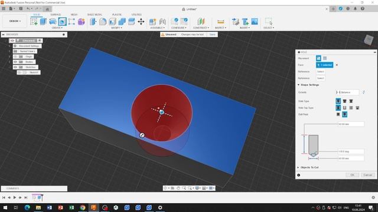
Task: Toggle visibility eye of Sketch1 item
Action: [x=19, y=72]
